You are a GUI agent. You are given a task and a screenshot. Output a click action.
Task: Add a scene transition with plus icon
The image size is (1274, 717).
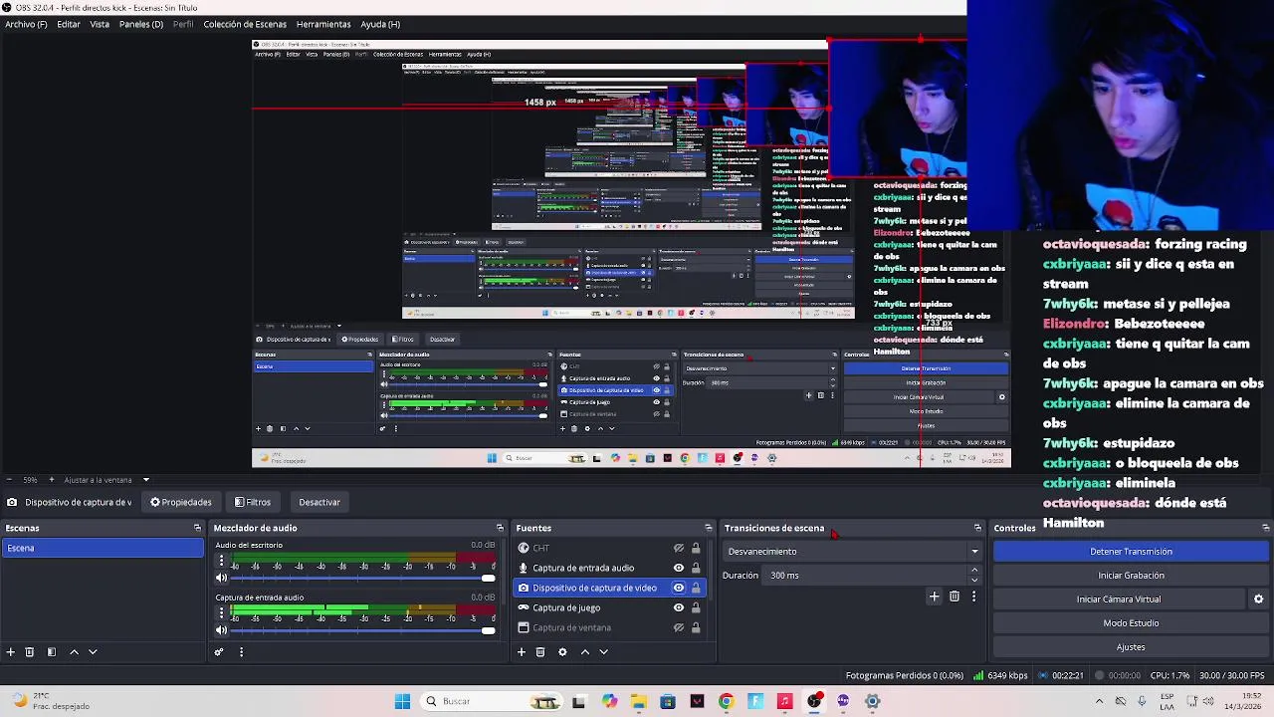click(934, 597)
